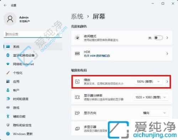This screenshot has height=140, width=178.
Task: Open 时间和语言 settings
Action: click(x=33, y=99)
